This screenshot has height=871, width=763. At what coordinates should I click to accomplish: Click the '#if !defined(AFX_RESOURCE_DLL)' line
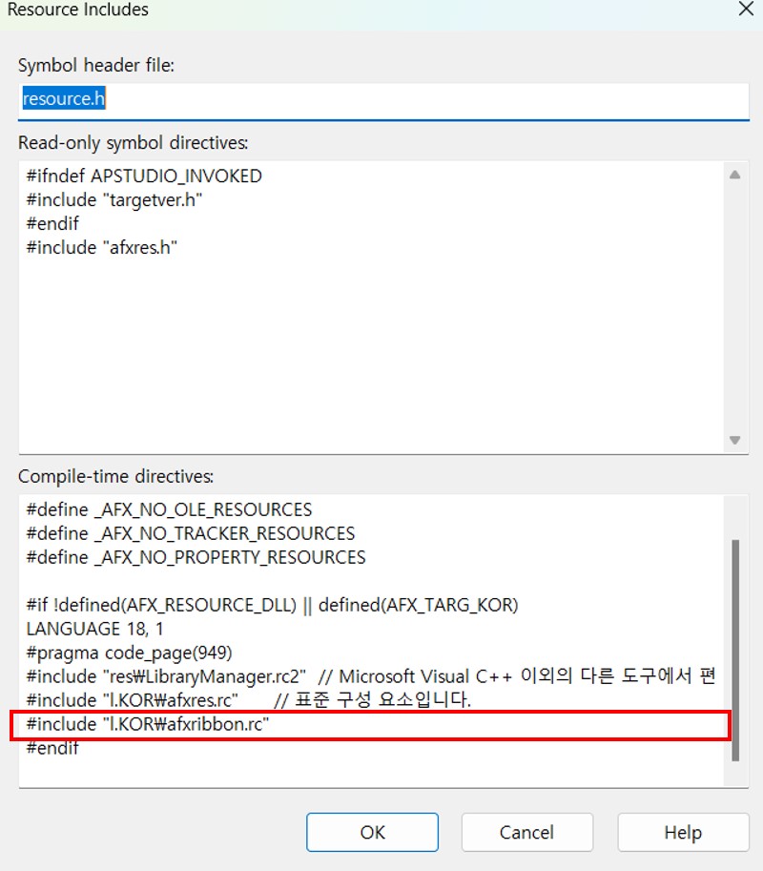coord(272,605)
